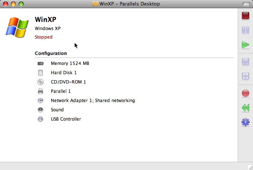
Task: Click the Parallels icon in title bar
Action: click(95, 4)
